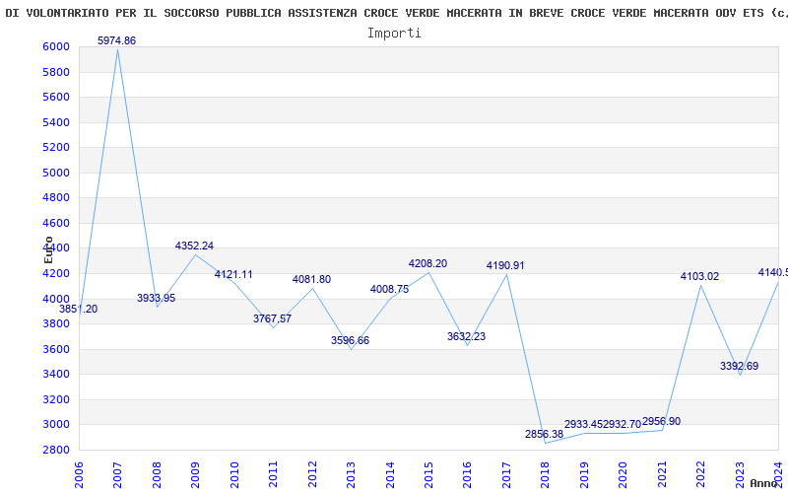Select the 2933.45 data label
788x493 pixels.
[583, 424]
